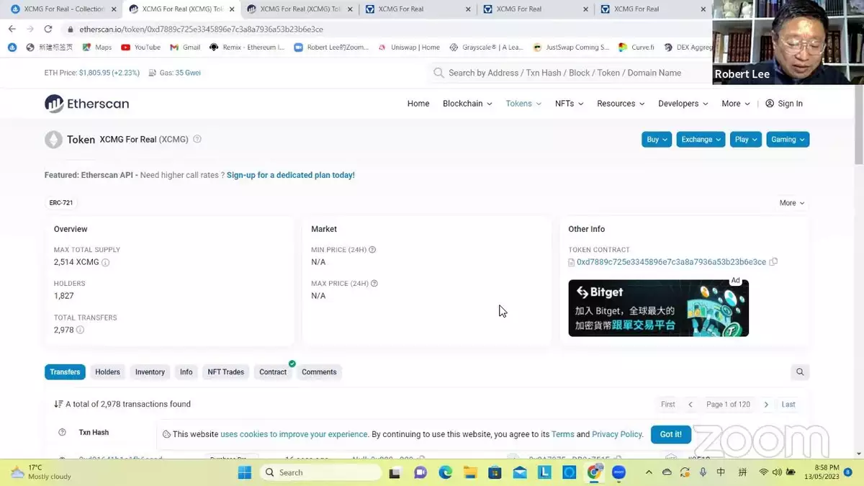Go to the Last page of transactions

[x=788, y=405]
